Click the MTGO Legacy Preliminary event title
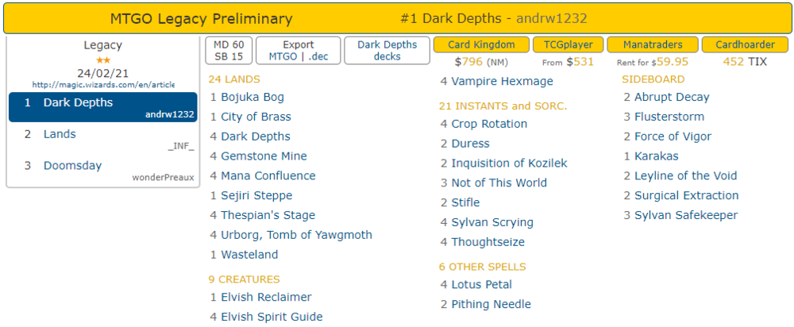 (x=201, y=18)
